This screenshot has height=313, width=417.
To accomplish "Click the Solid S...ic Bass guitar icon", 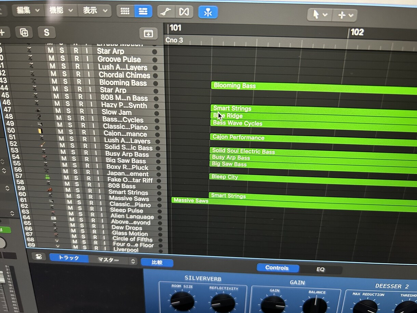I will click(43, 144).
